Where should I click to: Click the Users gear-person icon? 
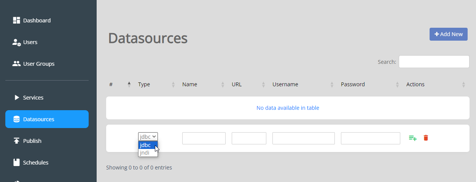tap(16, 42)
